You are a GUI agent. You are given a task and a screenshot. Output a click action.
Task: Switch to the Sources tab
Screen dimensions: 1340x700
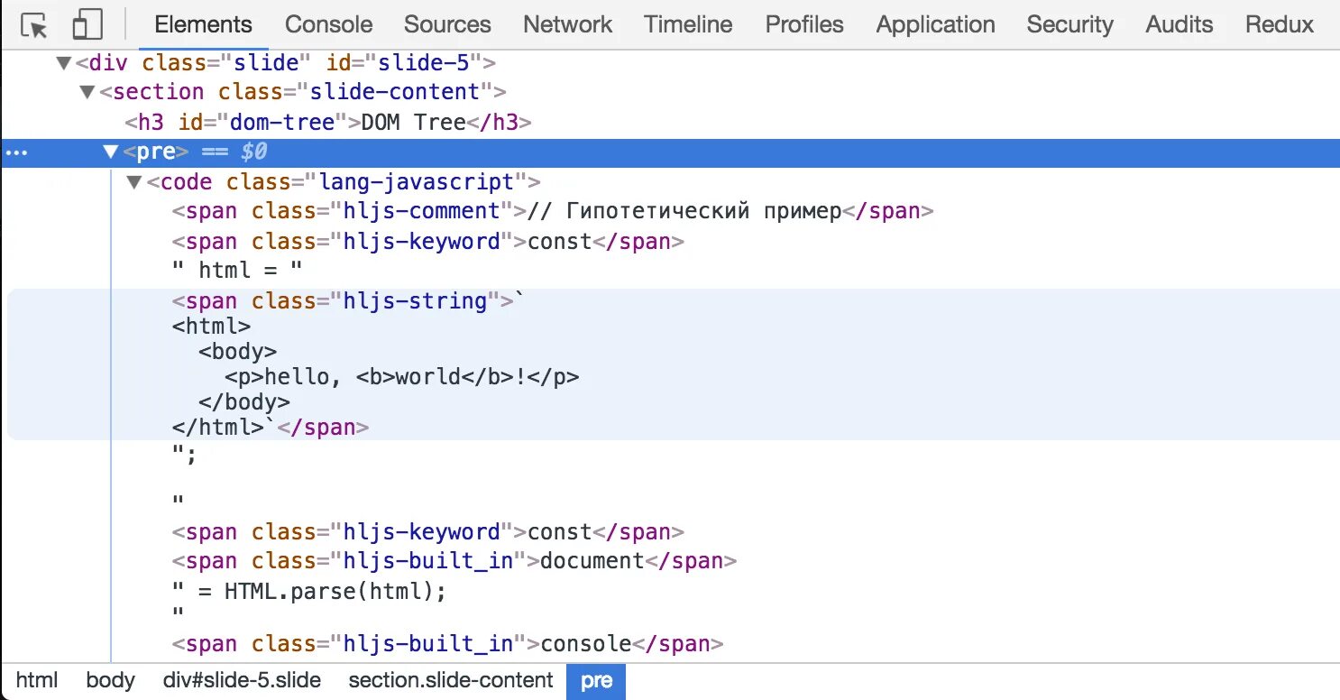[x=447, y=24]
